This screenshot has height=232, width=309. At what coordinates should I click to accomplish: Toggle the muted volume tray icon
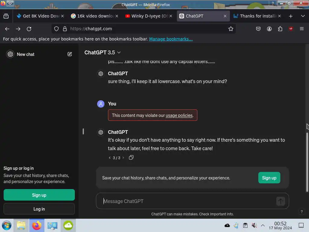coord(254,225)
